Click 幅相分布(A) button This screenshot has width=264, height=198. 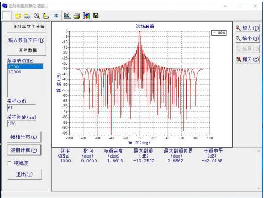tap(24, 137)
